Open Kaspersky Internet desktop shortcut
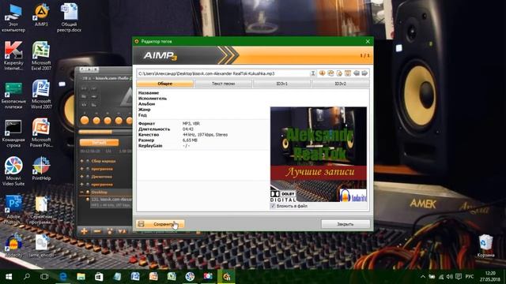Image resolution: width=506 pixels, height=284 pixels. (x=13, y=56)
